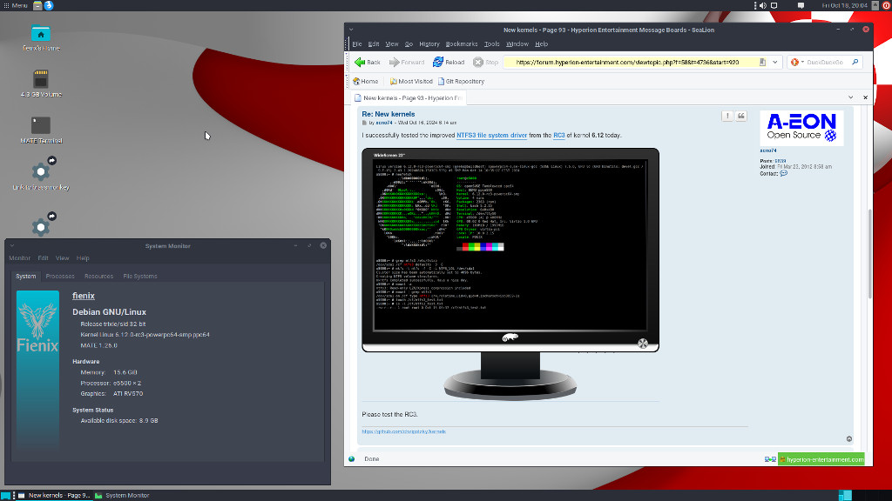Viewport: 892px width, 501px height.
Task: Open the Link to treesmonkey desktop shortcut
Action: pyautogui.click(x=41, y=174)
